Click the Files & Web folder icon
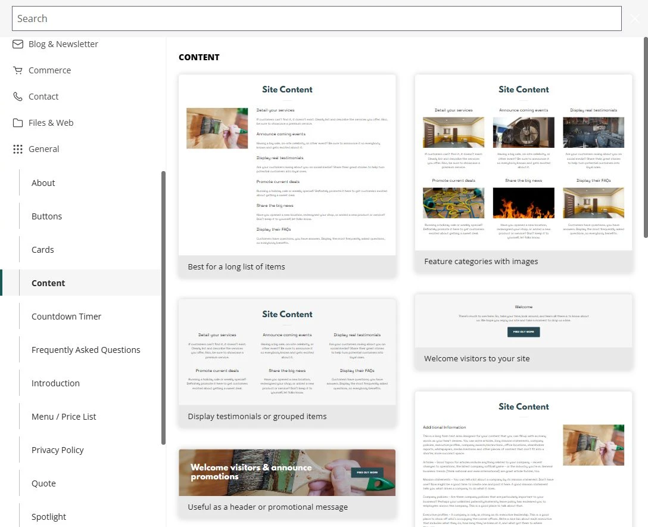This screenshot has width=648, height=527. (18, 123)
